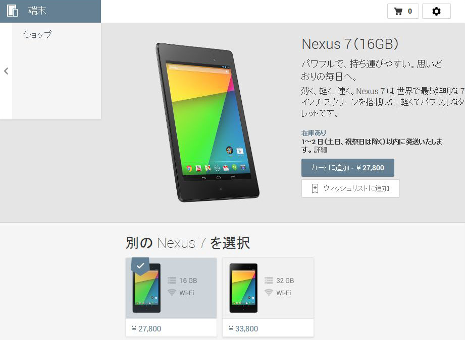Choose the ¥33,800 price option
465x340 pixels.
tap(243, 329)
